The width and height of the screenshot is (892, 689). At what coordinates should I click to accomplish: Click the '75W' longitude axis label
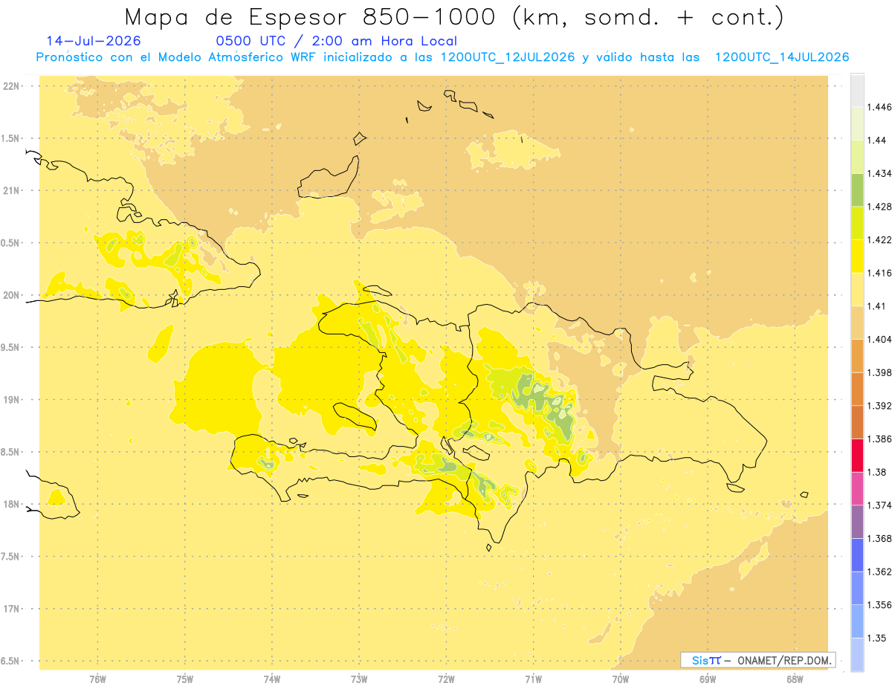(x=185, y=679)
